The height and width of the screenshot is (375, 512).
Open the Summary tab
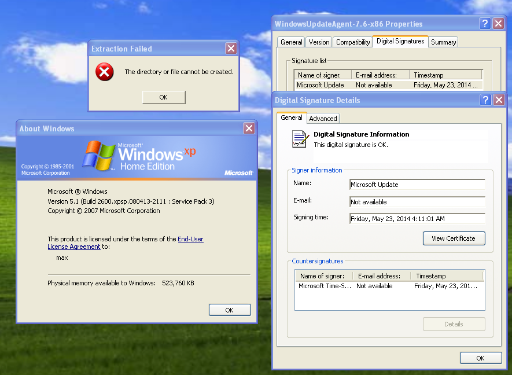point(443,42)
